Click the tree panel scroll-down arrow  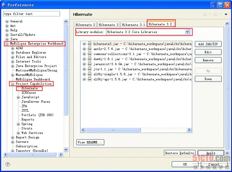tap(66, 149)
